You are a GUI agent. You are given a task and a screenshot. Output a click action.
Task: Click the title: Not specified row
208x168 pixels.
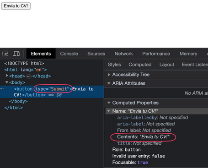coord(139,143)
